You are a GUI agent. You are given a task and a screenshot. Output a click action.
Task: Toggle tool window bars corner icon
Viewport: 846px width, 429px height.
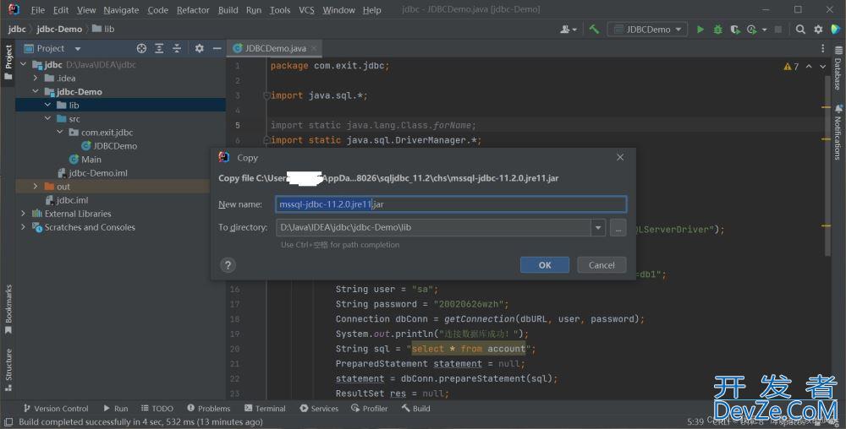8,422
